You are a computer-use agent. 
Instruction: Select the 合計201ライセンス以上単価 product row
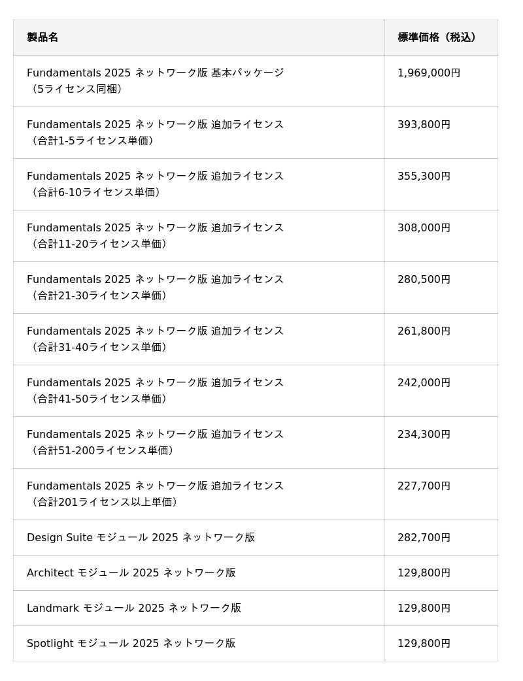point(155,493)
